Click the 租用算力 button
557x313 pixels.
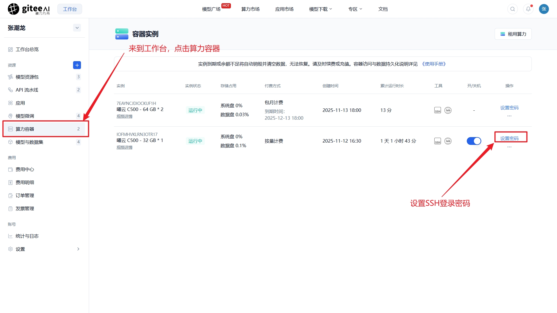(x=513, y=34)
